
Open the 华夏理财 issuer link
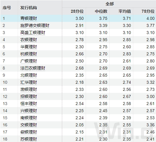point(29,47)
